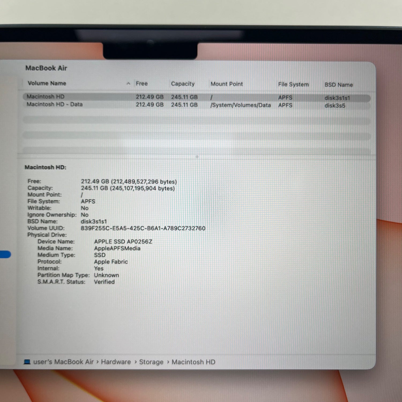Click the laptop icon in the path bar
402x402 pixels.
point(27,362)
